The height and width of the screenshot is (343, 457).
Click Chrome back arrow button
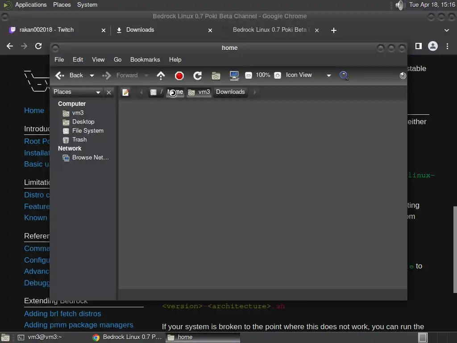tap(10, 46)
